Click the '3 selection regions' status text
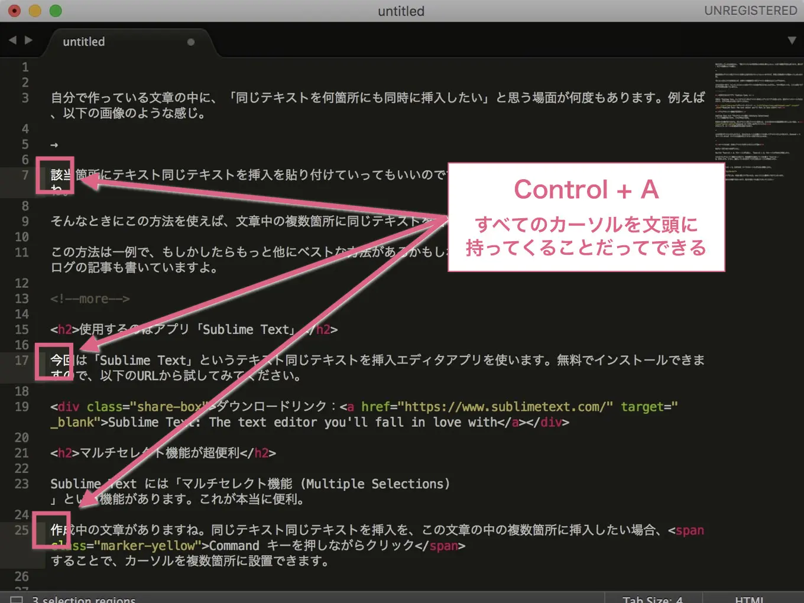Screen dimensions: 804x603 pos(83,599)
